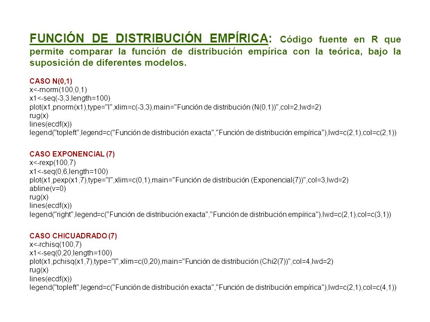Viewport: 430px width, 322px height.
Task: Select the red heading 'CASO EXPONENCIAL (7)'
Action: click(72, 154)
